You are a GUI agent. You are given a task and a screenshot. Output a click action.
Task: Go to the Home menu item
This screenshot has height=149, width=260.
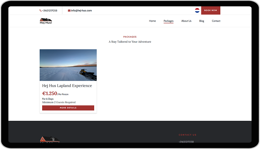[152, 21]
